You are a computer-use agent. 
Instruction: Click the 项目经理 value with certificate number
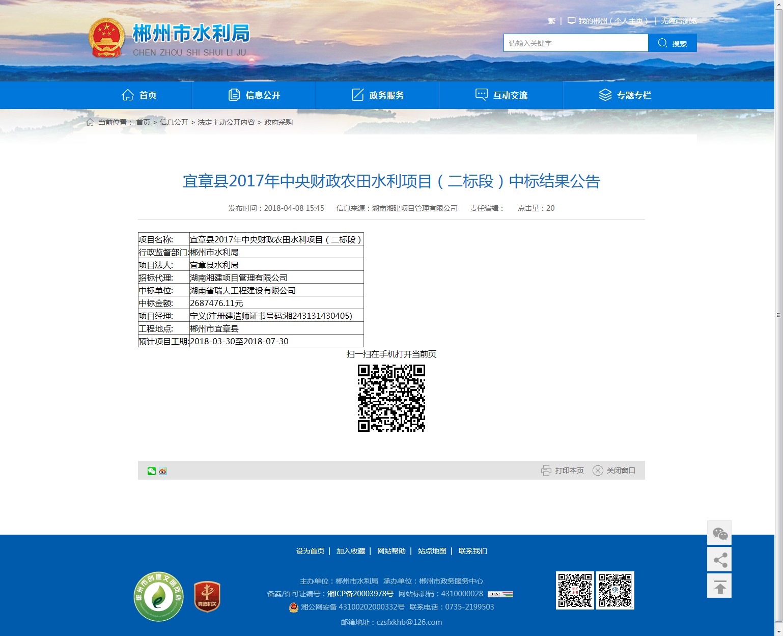[271, 316]
